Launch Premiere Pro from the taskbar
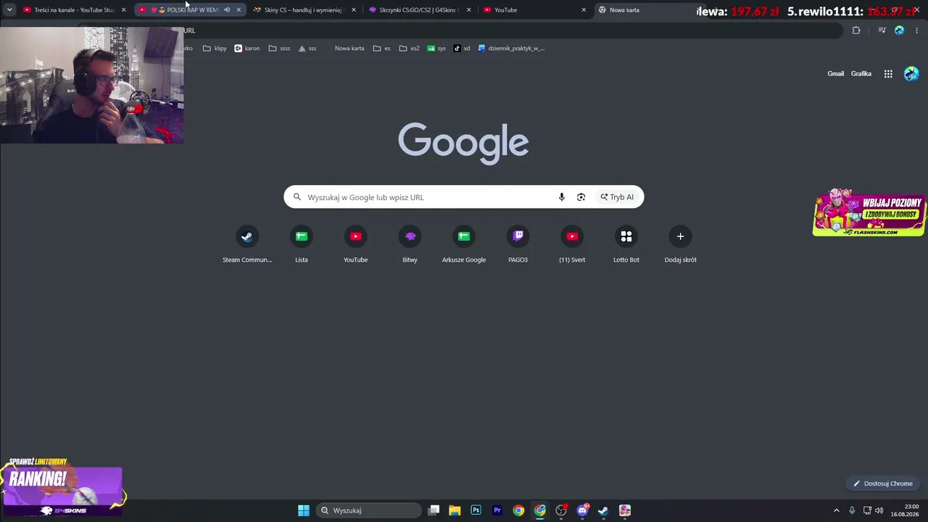The height and width of the screenshot is (522, 928). pos(497,510)
